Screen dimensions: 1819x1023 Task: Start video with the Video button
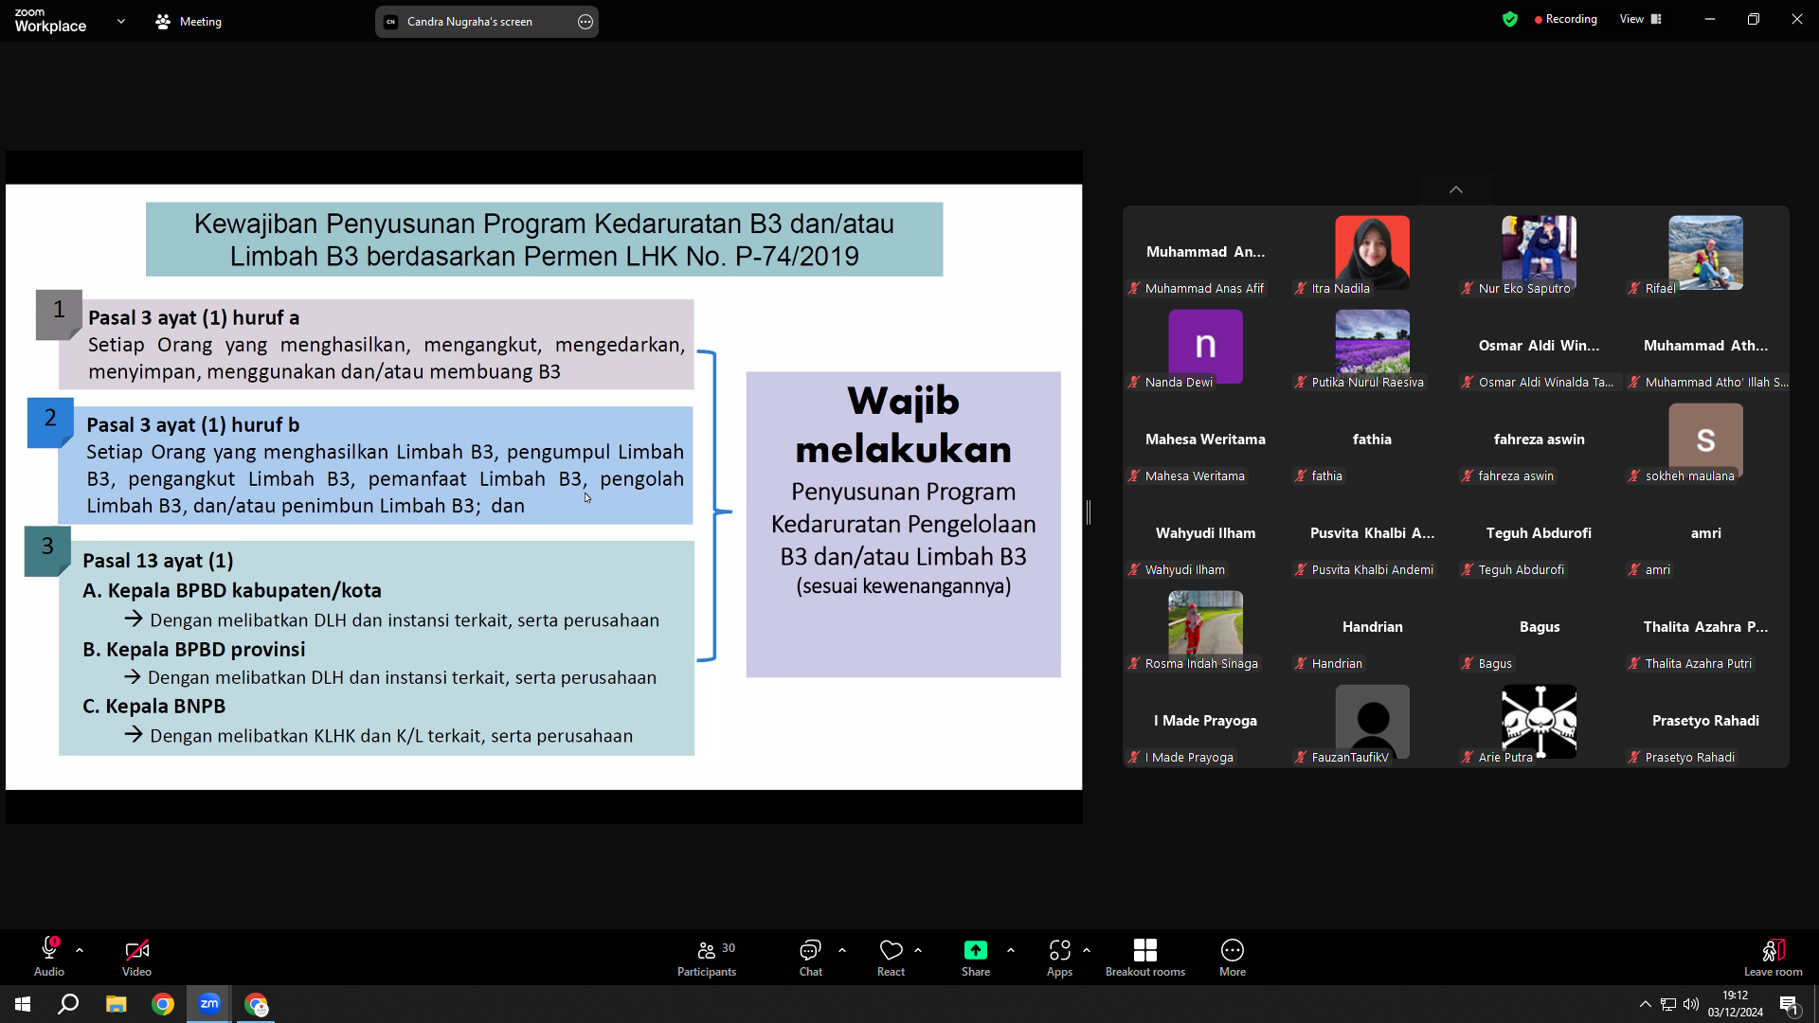click(136, 957)
